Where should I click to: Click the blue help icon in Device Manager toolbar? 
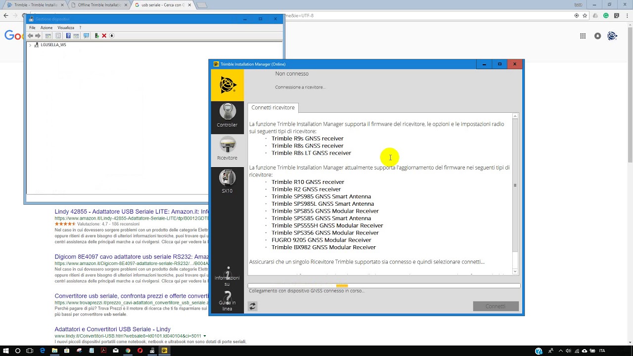(x=68, y=36)
